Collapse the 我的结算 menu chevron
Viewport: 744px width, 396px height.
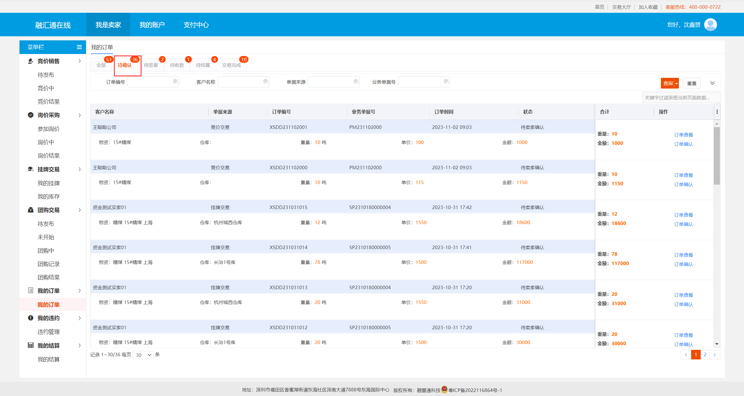(80, 345)
